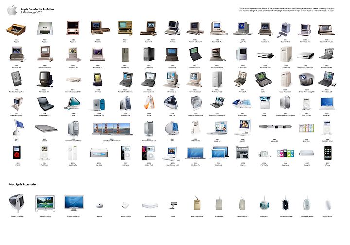Click the 2002 xServe rack image
This screenshot has width=350, height=245.
coord(46,128)
